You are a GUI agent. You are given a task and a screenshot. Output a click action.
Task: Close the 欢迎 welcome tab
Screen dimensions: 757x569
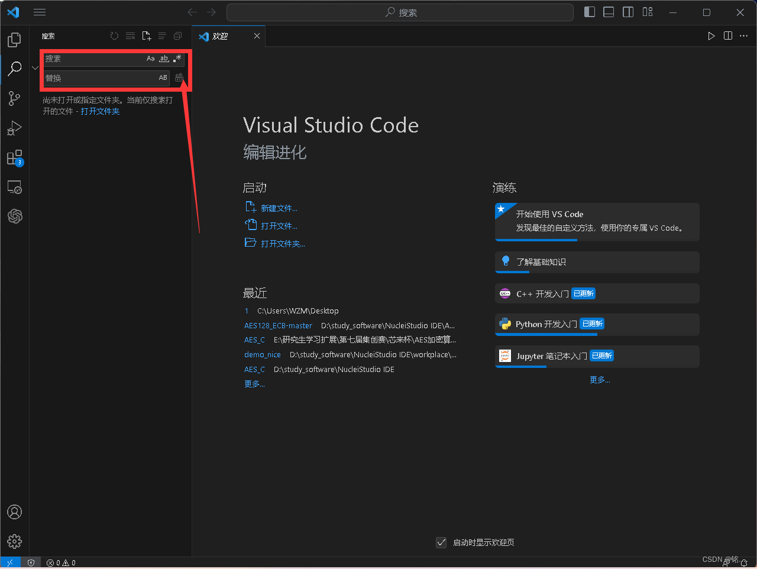pyautogui.click(x=257, y=36)
